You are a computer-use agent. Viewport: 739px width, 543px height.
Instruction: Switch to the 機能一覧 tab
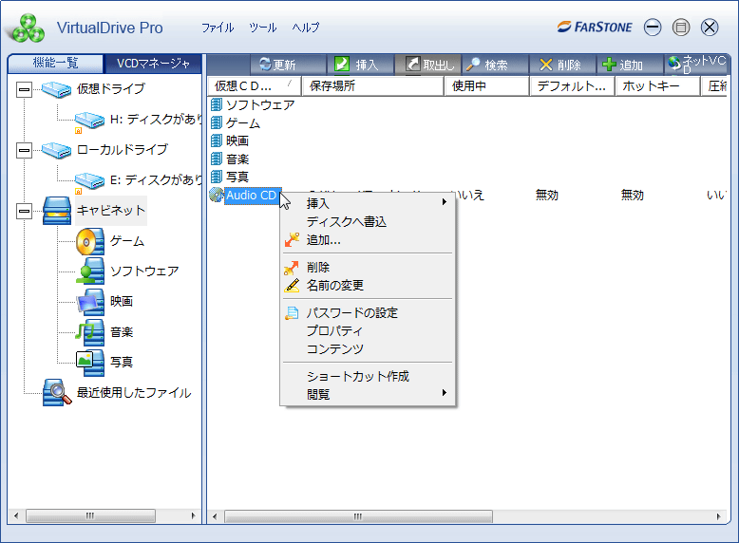point(55,64)
